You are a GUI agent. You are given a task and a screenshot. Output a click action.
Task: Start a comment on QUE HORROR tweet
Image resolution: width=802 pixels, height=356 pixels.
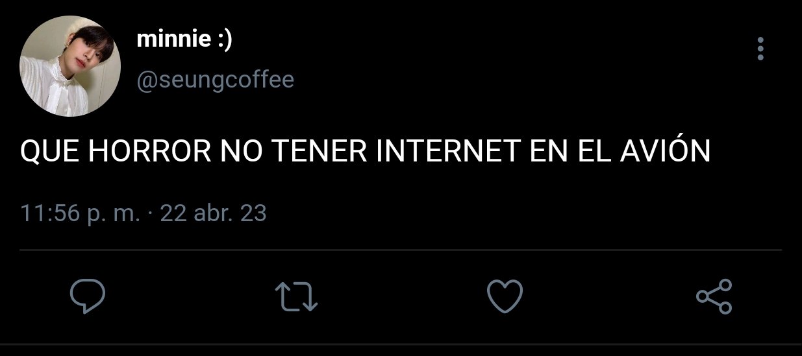pos(88,296)
